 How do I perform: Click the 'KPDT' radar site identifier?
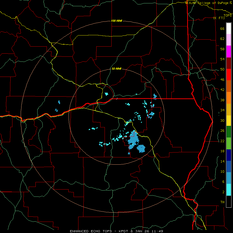point(124,231)
